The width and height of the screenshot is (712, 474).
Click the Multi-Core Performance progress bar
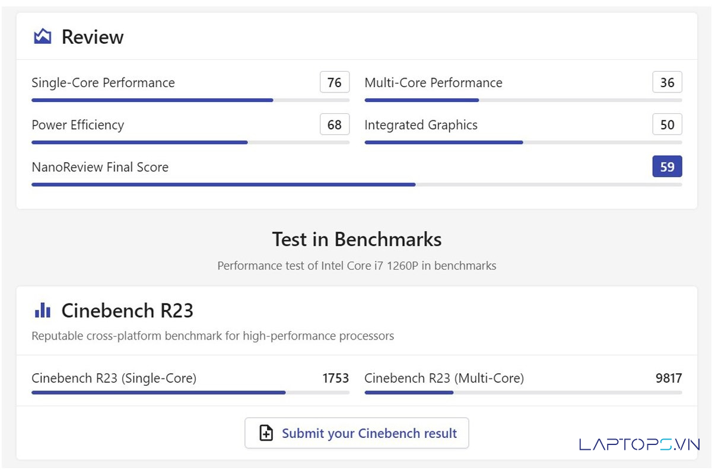523,100
